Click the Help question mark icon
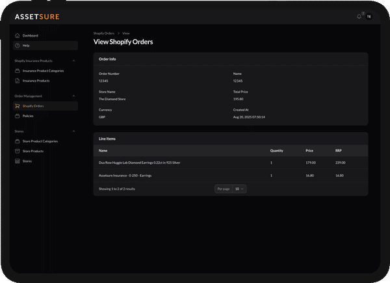The image size is (390, 283). coord(18,46)
